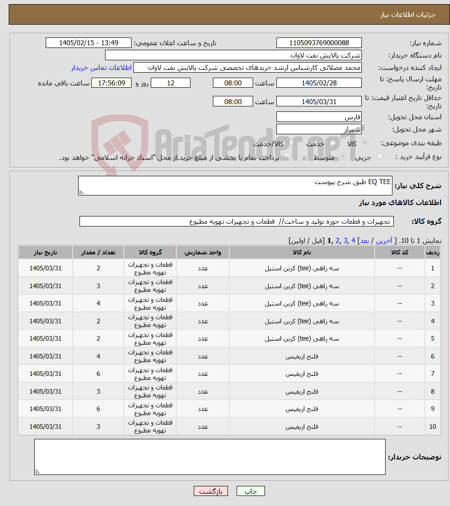Click the quantity value in row 9
Viewport: 450px width, 506px height.
coord(98,409)
